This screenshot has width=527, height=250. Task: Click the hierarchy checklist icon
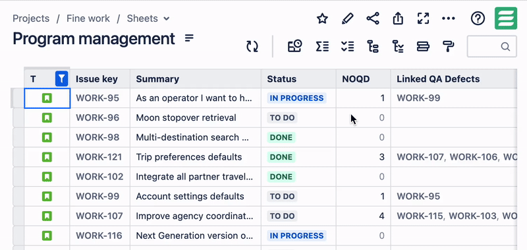tap(398, 46)
